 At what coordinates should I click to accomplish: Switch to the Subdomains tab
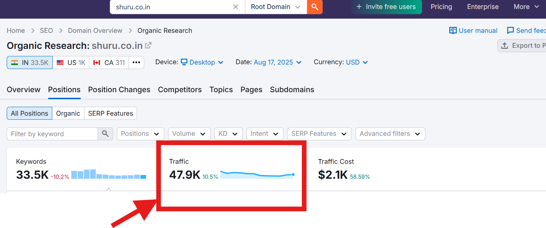pos(292,90)
